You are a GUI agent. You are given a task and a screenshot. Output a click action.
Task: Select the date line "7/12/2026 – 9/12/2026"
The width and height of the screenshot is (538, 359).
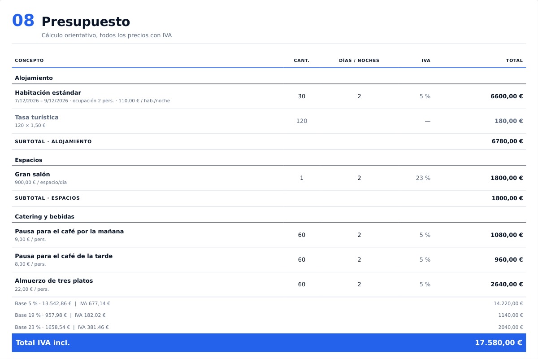(x=42, y=101)
